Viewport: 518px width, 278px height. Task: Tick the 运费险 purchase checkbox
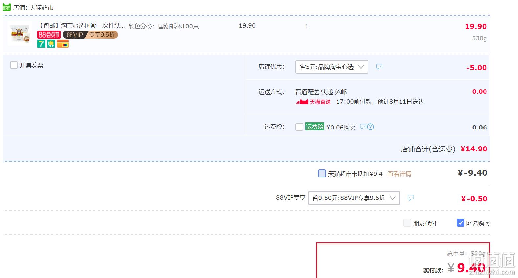[299, 127]
